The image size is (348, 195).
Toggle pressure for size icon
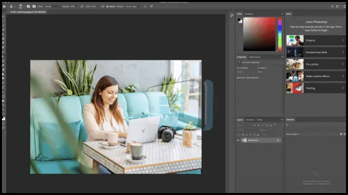[x=152, y=6]
